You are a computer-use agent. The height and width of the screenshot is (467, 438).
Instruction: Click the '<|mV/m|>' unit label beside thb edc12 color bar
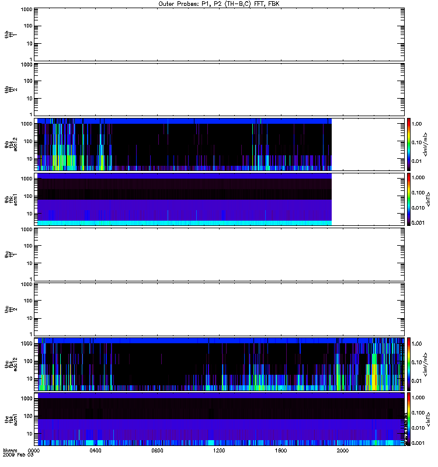[x=425, y=144]
